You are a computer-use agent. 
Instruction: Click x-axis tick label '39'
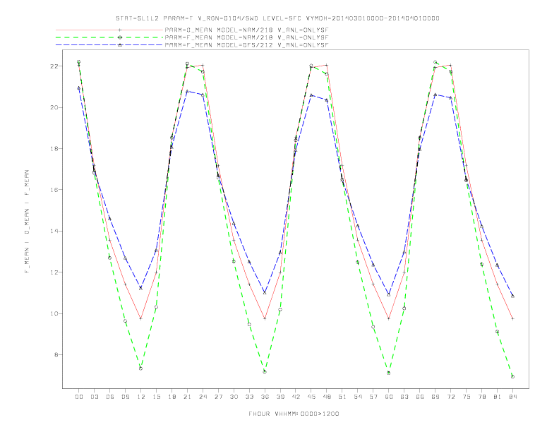click(x=281, y=397)
